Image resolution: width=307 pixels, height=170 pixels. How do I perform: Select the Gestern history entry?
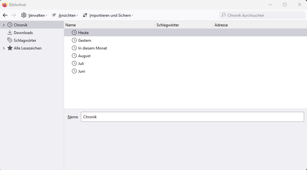85,40
